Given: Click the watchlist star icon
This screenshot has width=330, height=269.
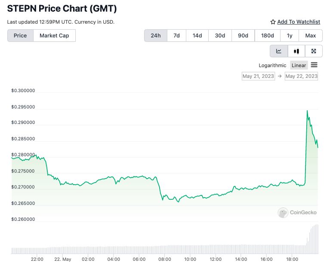Looking at the screenshot, I should (273, 22).
